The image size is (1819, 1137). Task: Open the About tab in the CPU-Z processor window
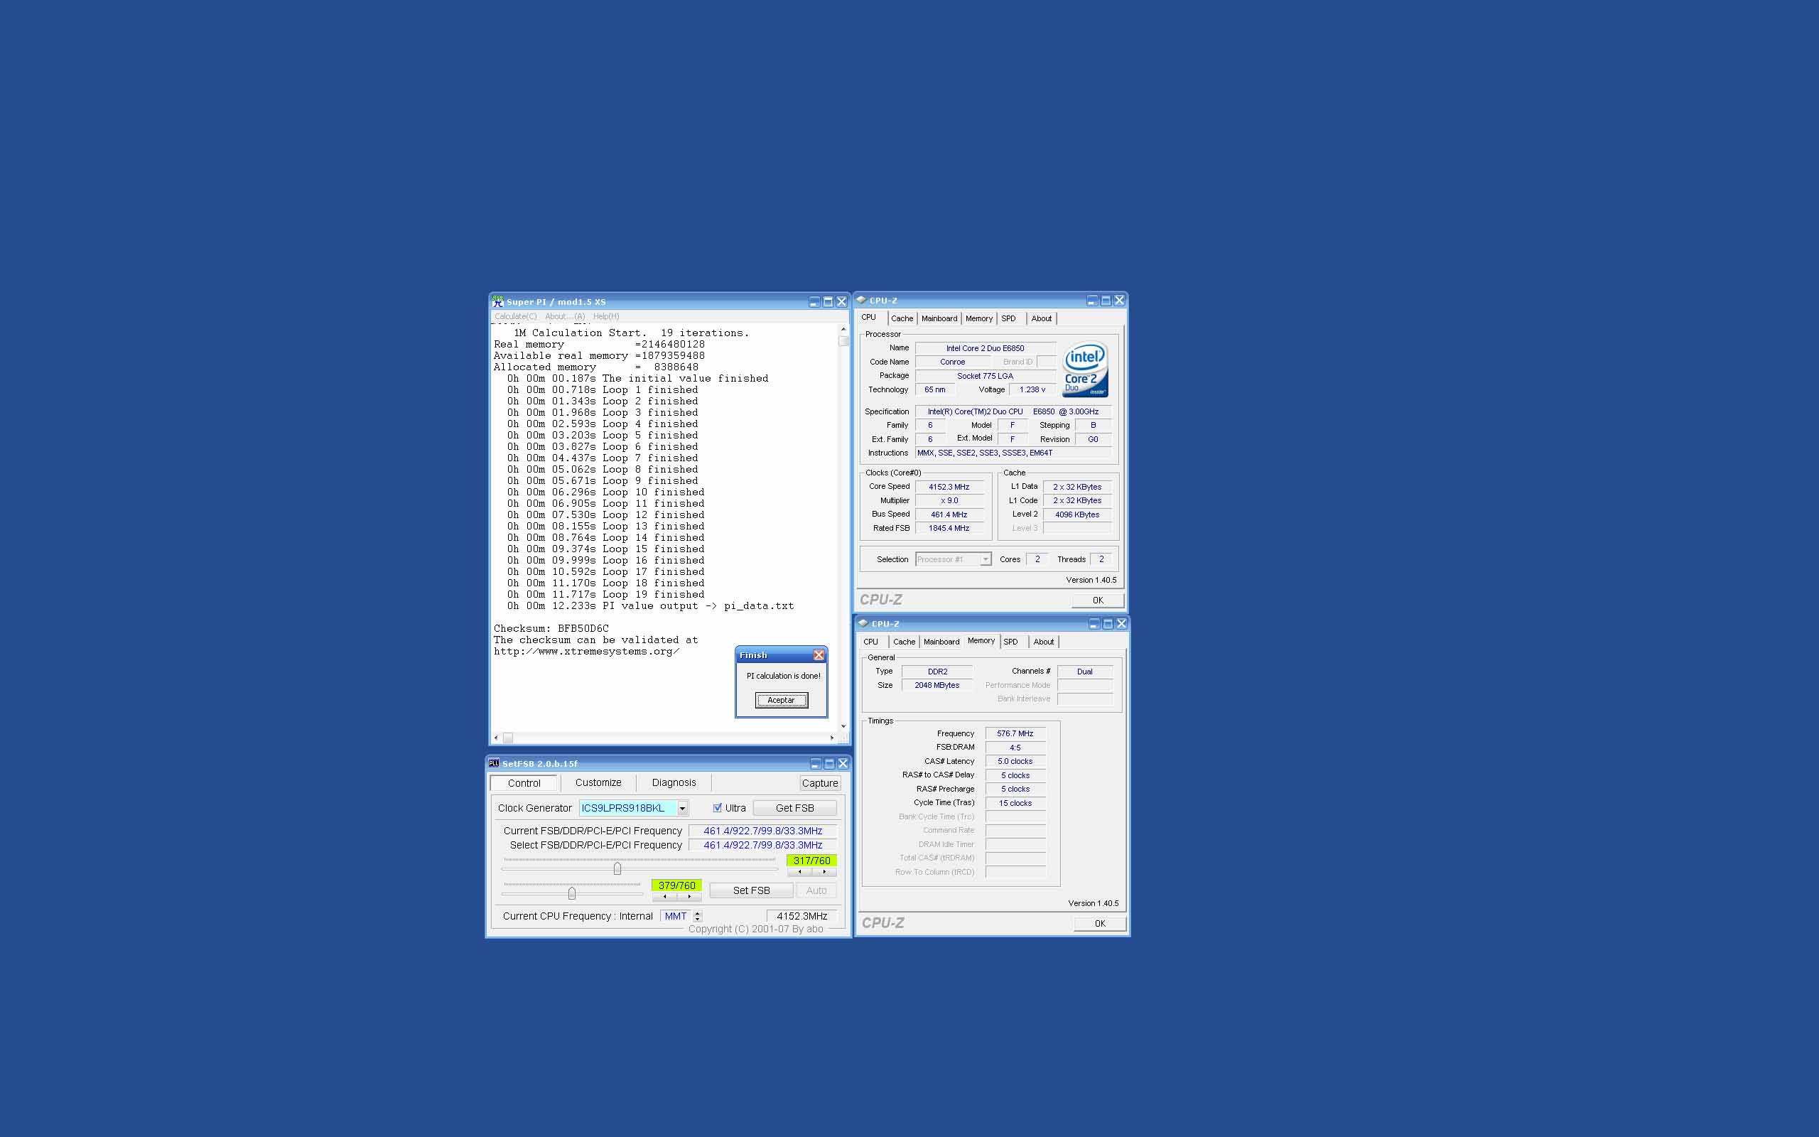click(x=1042, y=319)
